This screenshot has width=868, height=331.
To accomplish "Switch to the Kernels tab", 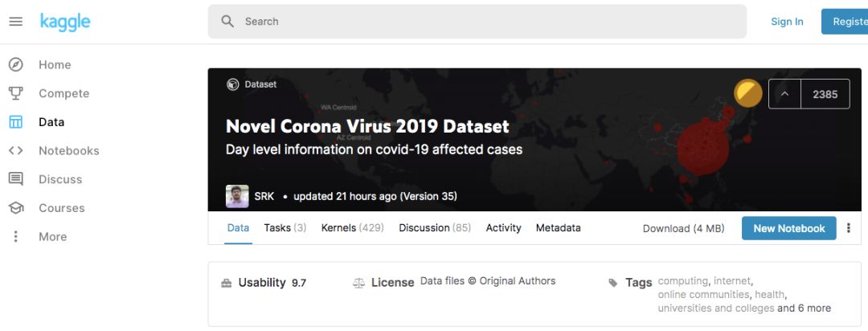I will 352,228.
